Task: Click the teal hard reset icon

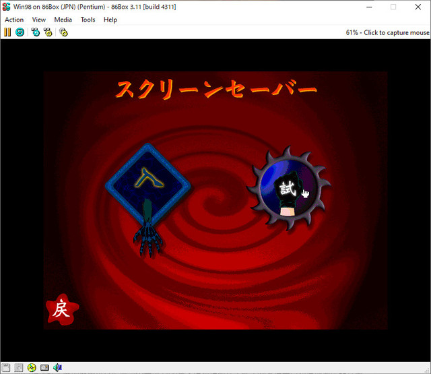Action: 20,32
